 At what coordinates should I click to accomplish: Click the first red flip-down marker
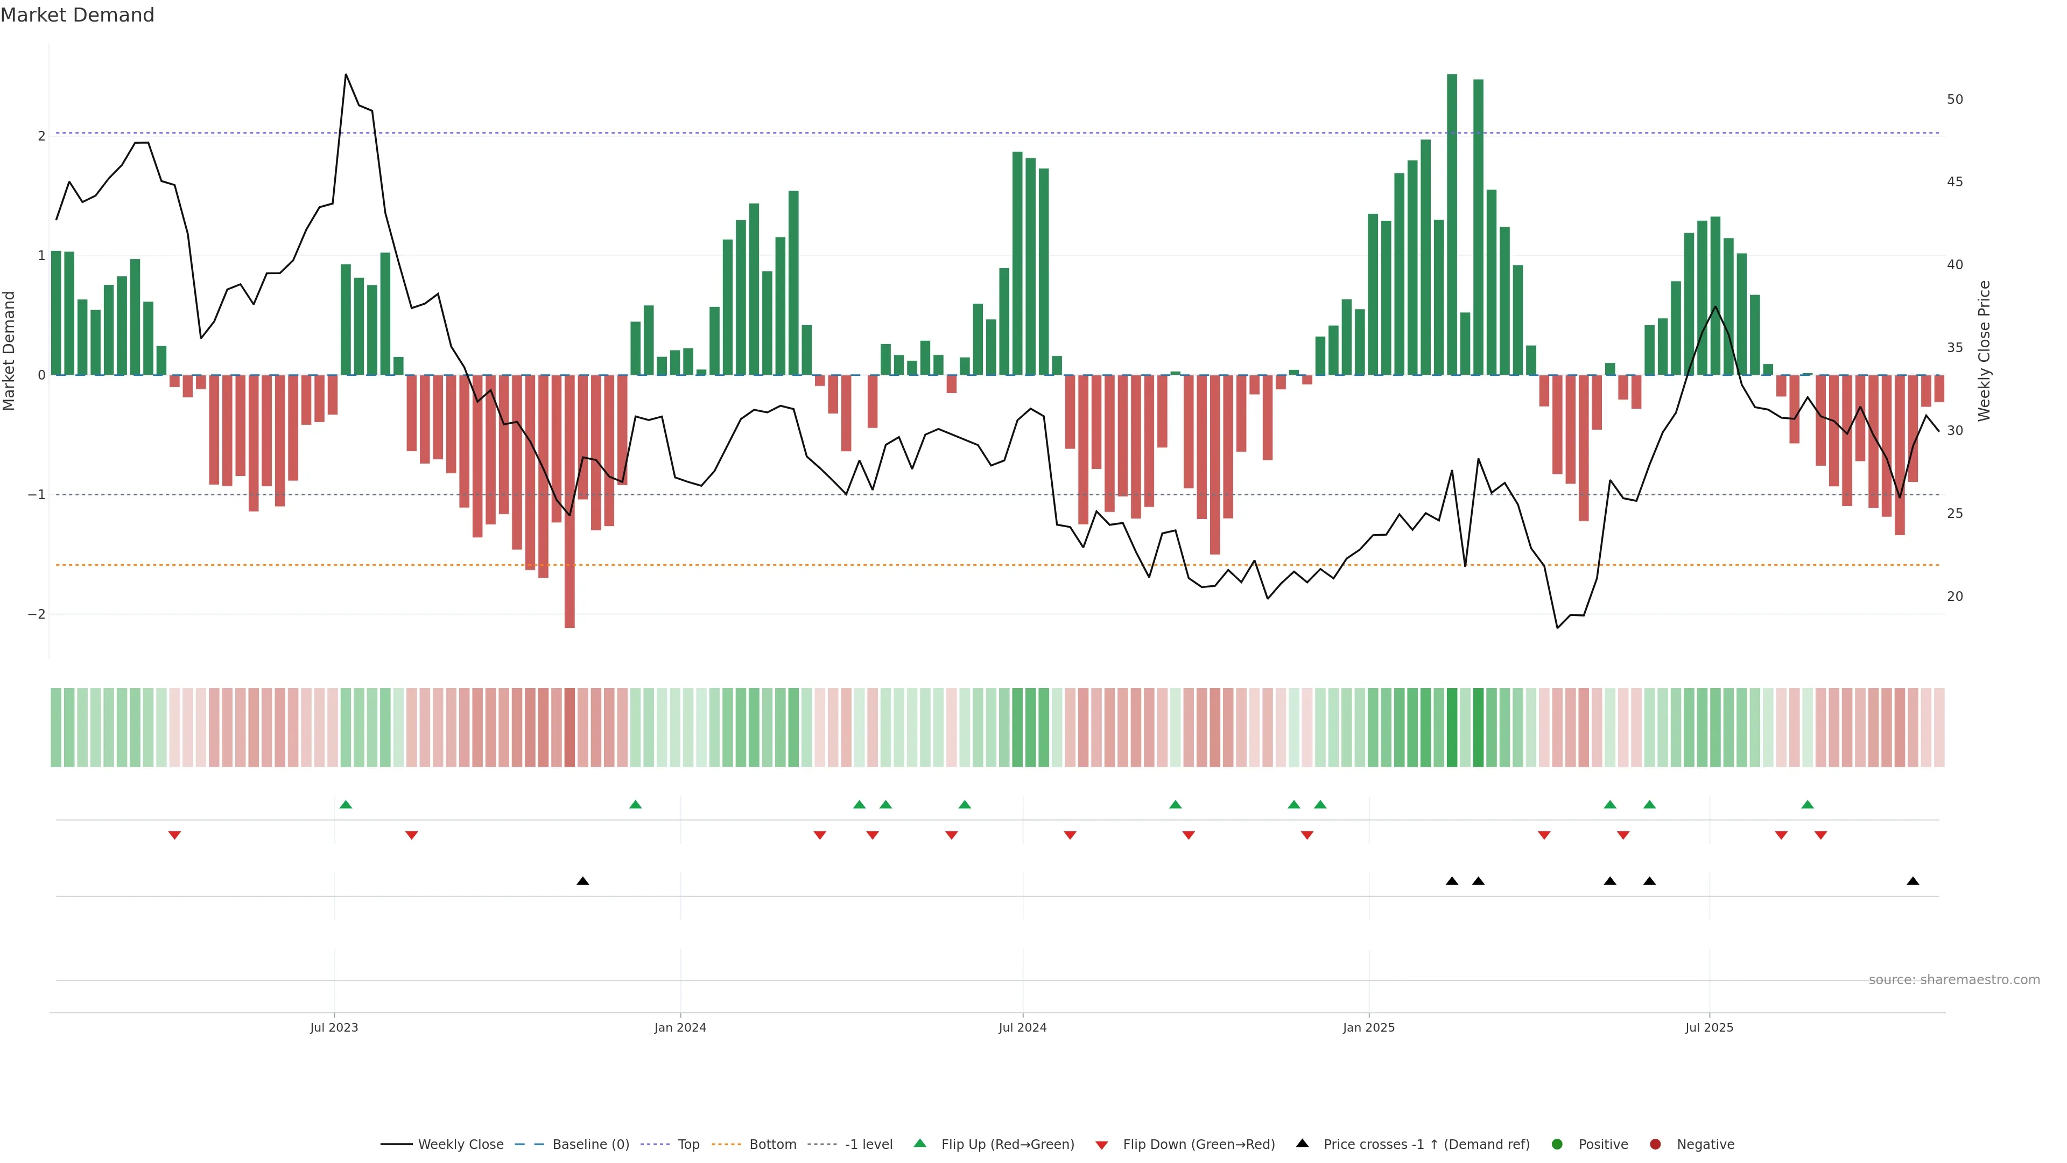pos(174,836)
